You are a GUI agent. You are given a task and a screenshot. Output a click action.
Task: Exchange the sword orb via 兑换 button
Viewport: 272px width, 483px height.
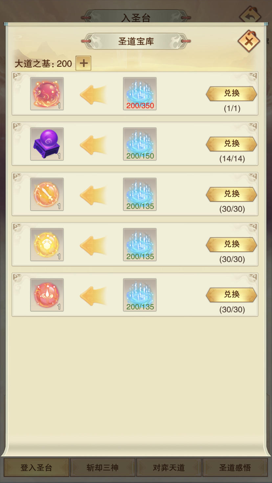[x=232, y=194]
